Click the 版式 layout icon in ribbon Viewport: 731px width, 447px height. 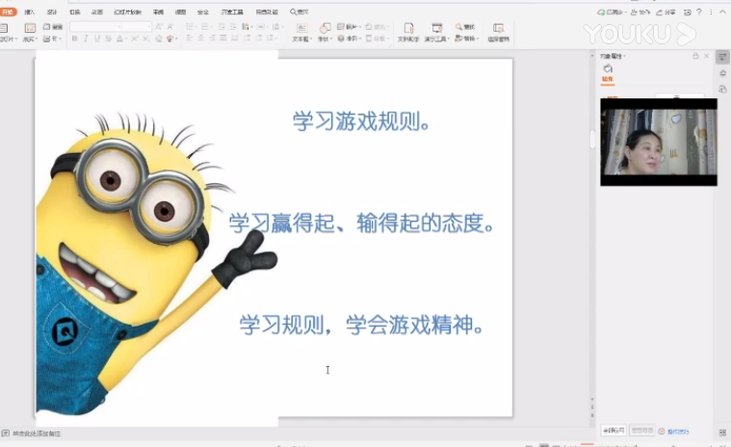(30, 28)
